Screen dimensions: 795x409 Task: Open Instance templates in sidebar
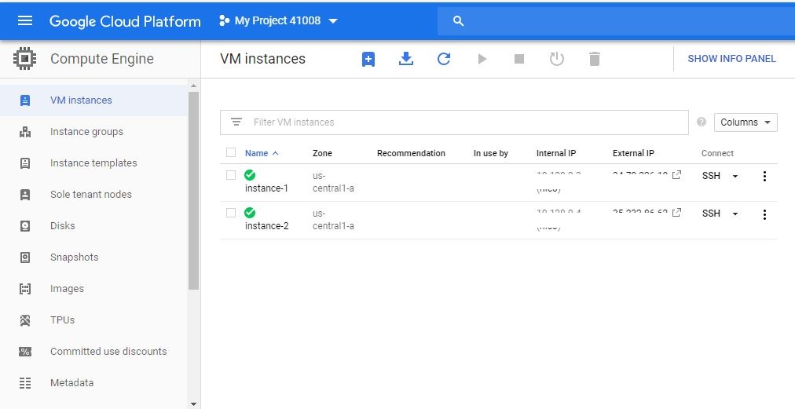(93, 163)
